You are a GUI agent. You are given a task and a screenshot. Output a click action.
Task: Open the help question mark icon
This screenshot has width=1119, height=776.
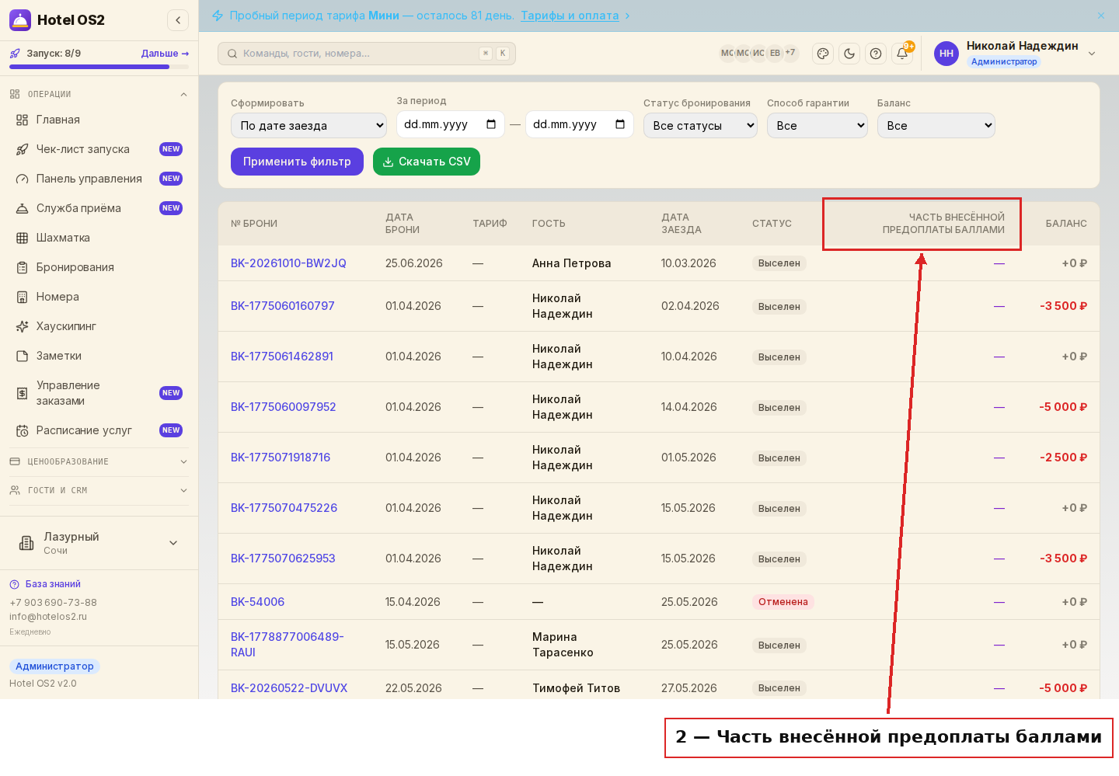coord(876,54)
